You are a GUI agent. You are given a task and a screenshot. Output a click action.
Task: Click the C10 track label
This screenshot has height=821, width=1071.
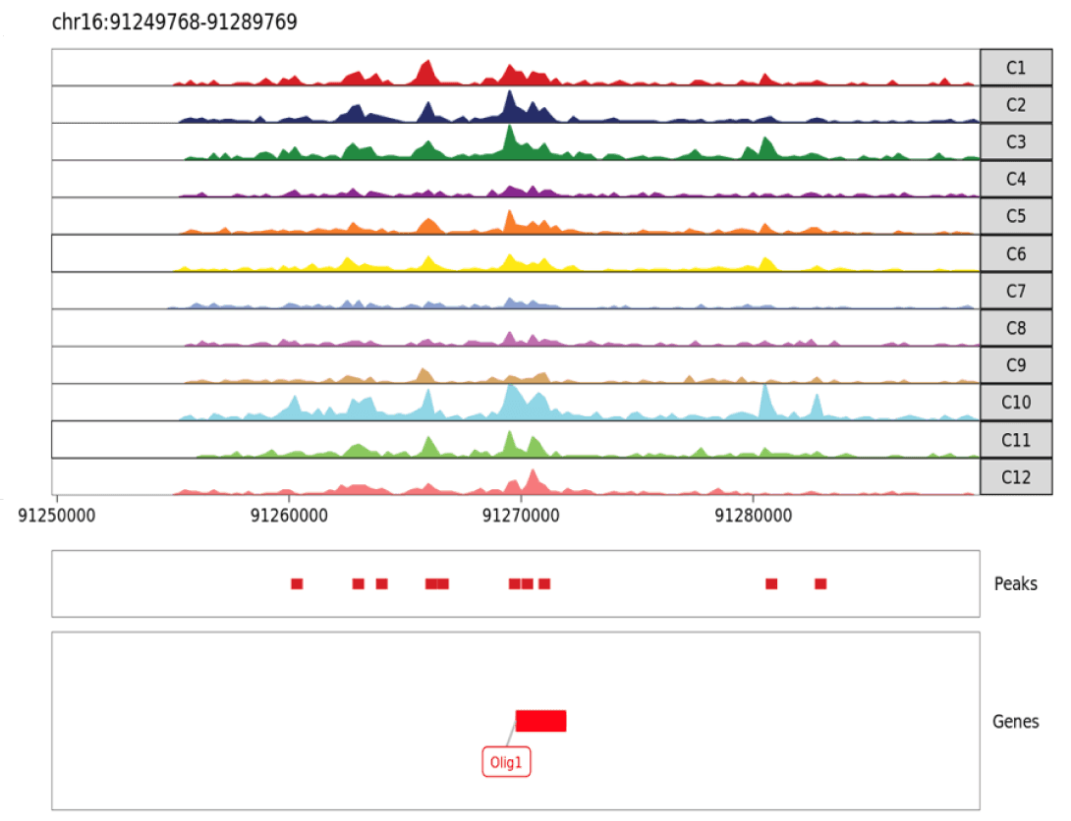pyautogui.click(x=1016, y=403)
